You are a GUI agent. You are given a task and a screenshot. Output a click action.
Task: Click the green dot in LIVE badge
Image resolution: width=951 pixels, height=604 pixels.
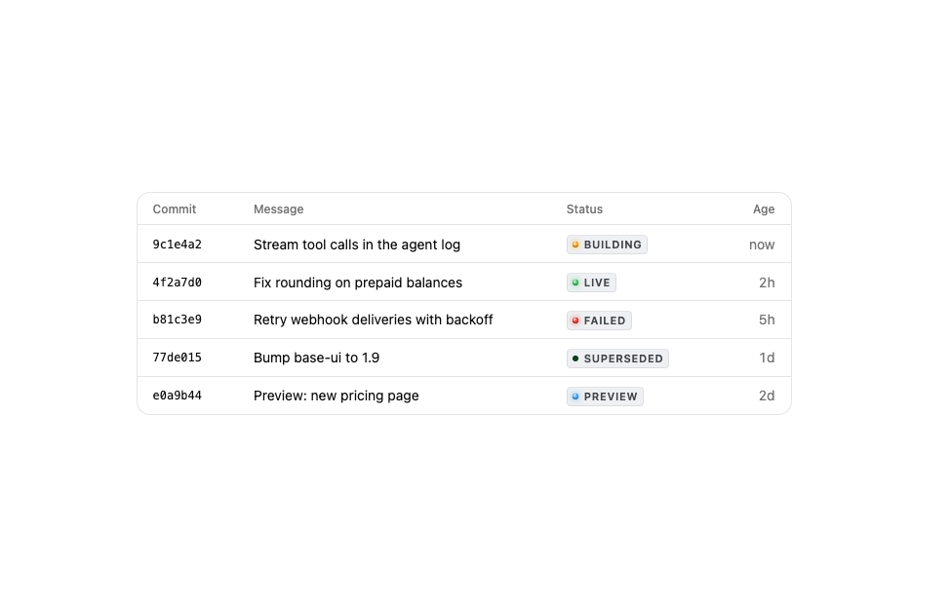click(575, 283)
